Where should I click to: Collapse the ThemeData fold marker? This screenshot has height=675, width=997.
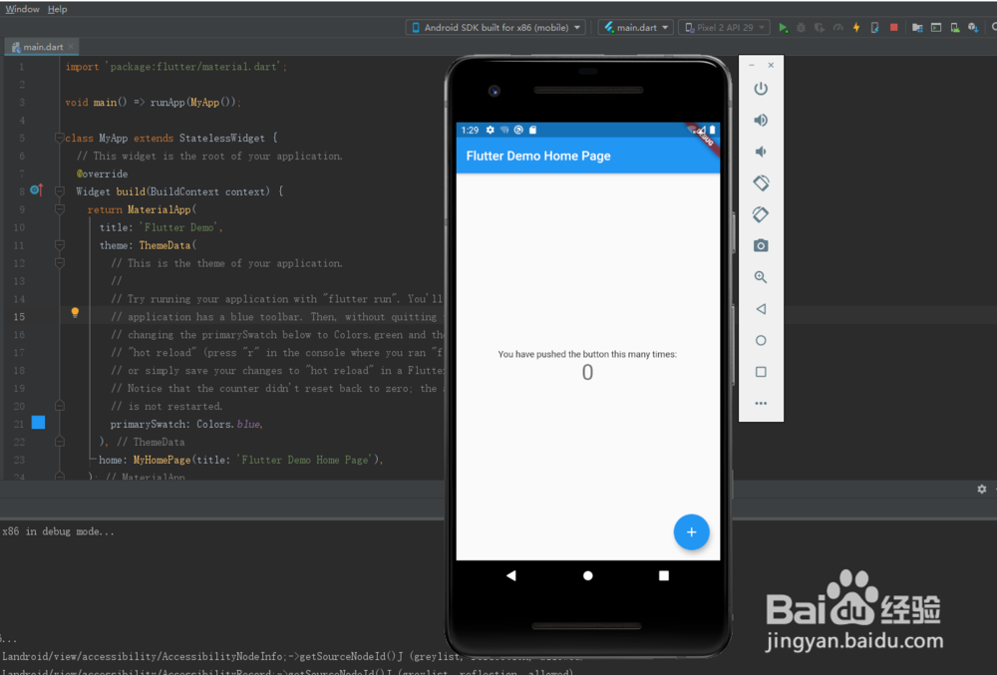point(59,244)
